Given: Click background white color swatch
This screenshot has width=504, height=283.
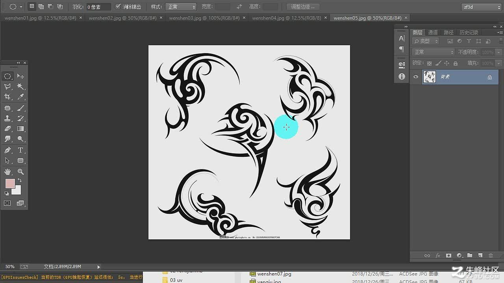Looking at the screenshot, I should pos(17,191).
